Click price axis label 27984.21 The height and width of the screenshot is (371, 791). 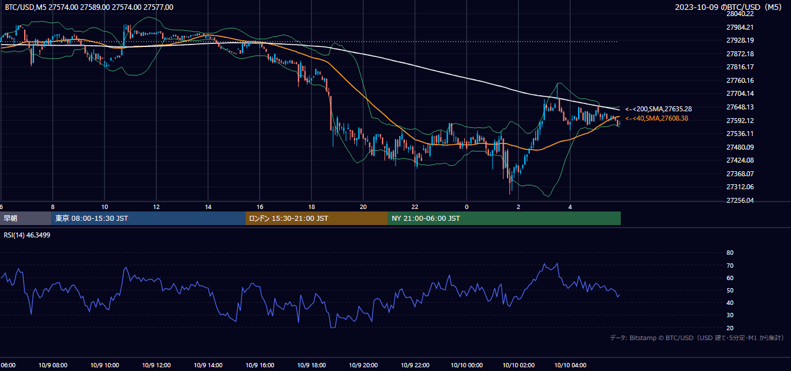740,27
